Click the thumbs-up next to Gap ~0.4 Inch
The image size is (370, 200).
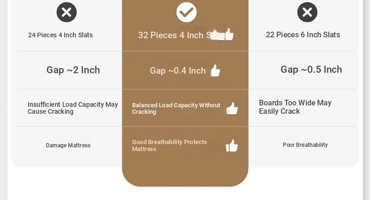[215, 70]
